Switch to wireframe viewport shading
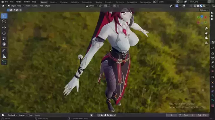 [x=195, y=6]
